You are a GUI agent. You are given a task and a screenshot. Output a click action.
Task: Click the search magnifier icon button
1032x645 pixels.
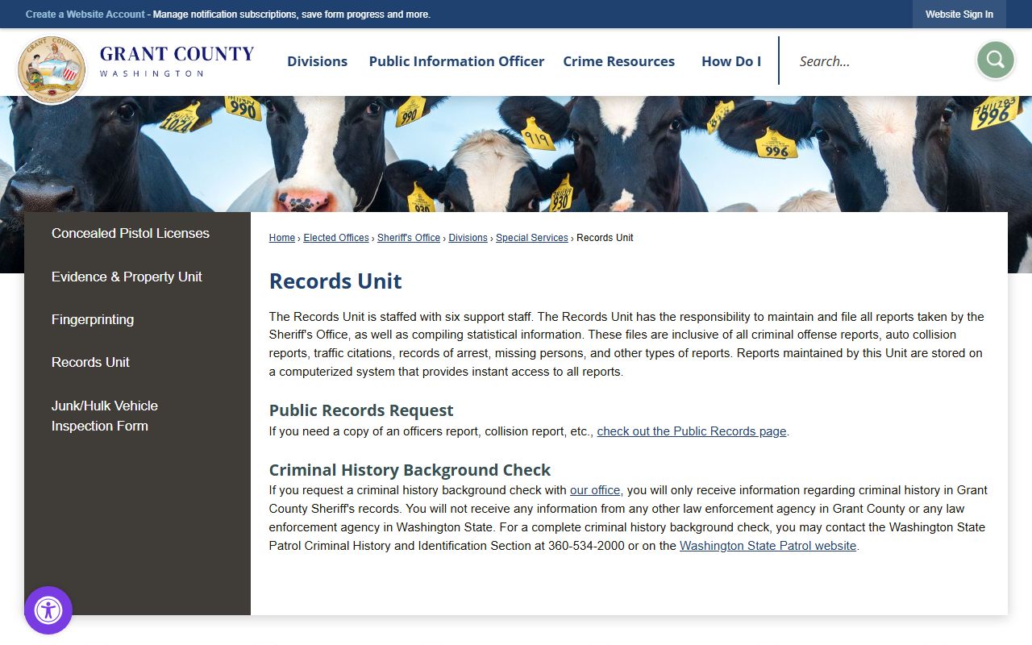click(995, 60)
